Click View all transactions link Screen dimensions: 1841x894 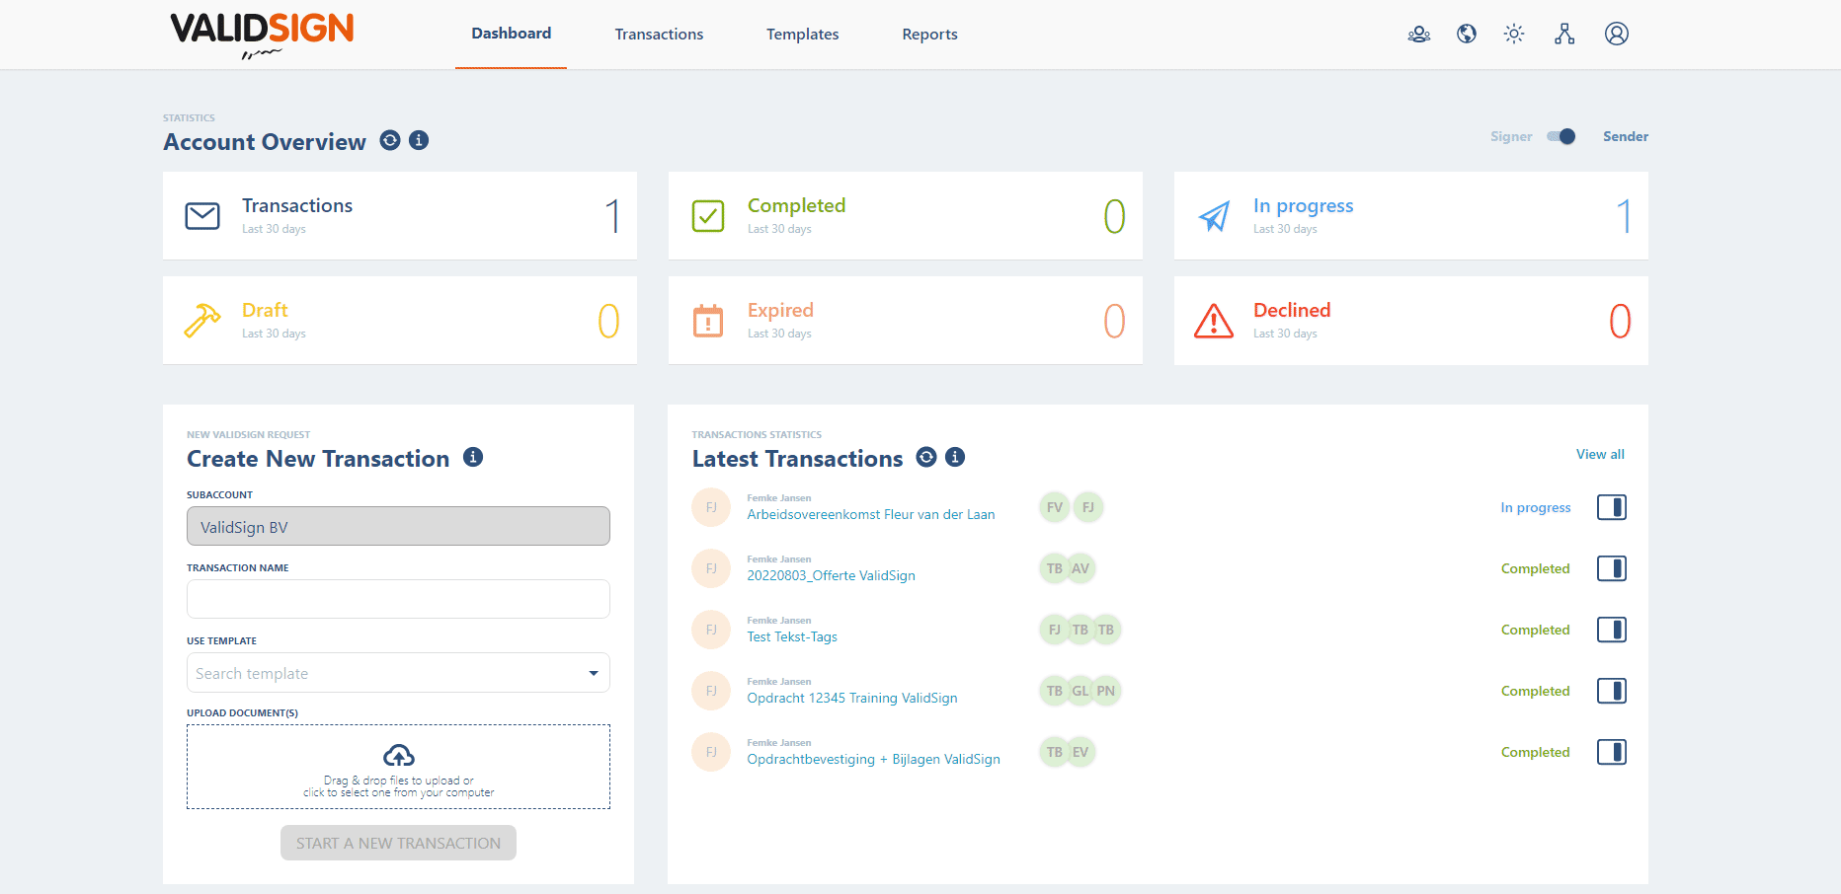click(x=1600, y=454)
